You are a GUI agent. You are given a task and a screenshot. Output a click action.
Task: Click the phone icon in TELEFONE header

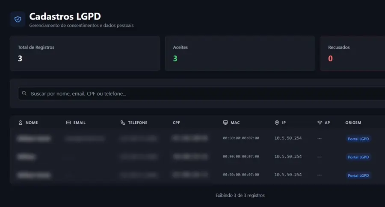click(x=123, y=122)
